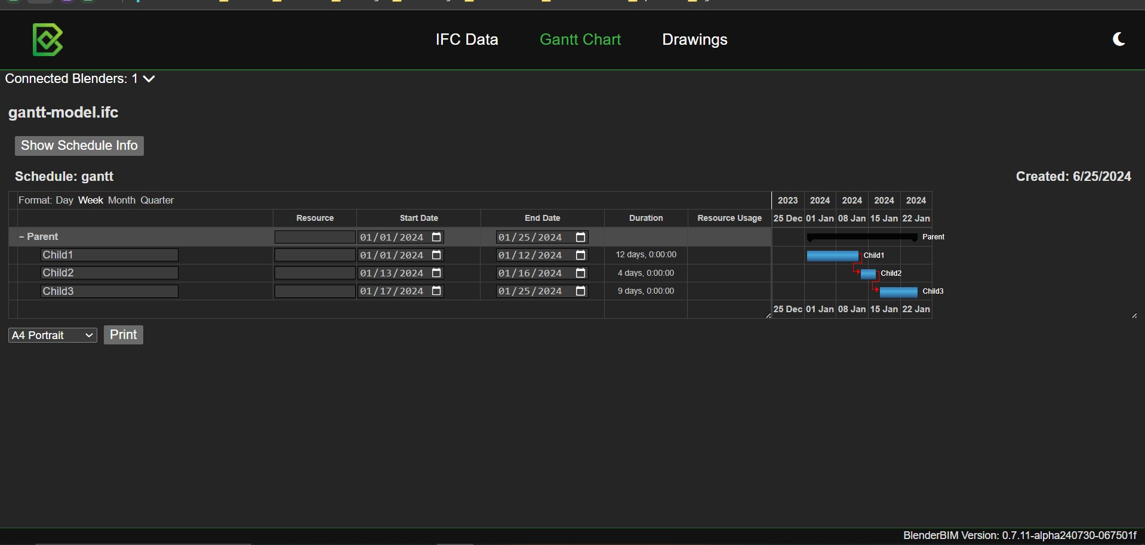Click the Child3 task name field
The width and height of the screenshot is (1145, 545).
pos(109,291)
